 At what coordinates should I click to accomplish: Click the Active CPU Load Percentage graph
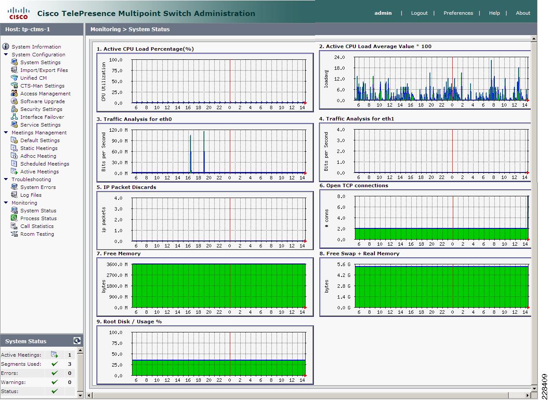205,82
